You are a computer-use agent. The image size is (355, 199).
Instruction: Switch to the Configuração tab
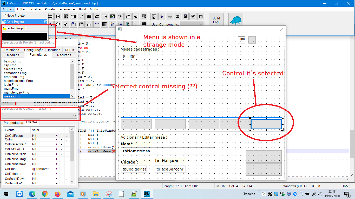pyautogui.click(x=34, y=50)
